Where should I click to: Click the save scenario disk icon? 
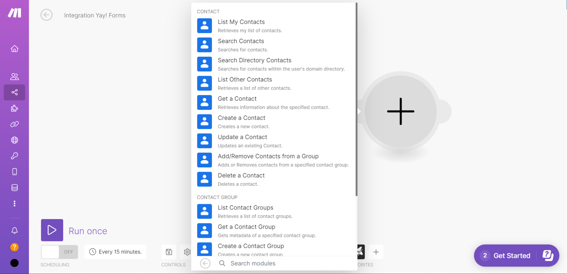169,252
